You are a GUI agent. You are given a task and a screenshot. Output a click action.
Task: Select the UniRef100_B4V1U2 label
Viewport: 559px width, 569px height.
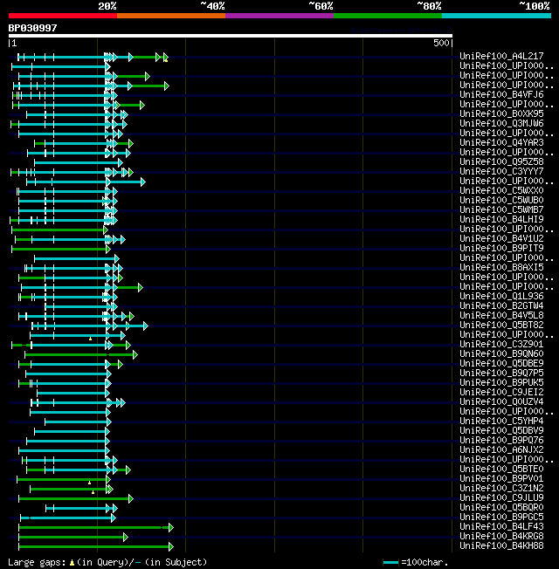(501, 239)
